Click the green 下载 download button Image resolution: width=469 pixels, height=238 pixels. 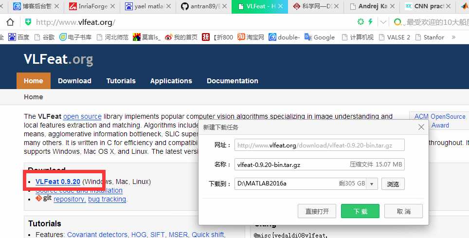click(x=360, y=211)
